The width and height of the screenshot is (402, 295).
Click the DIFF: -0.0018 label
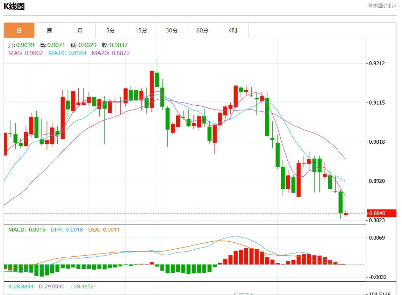click(67, 230)
